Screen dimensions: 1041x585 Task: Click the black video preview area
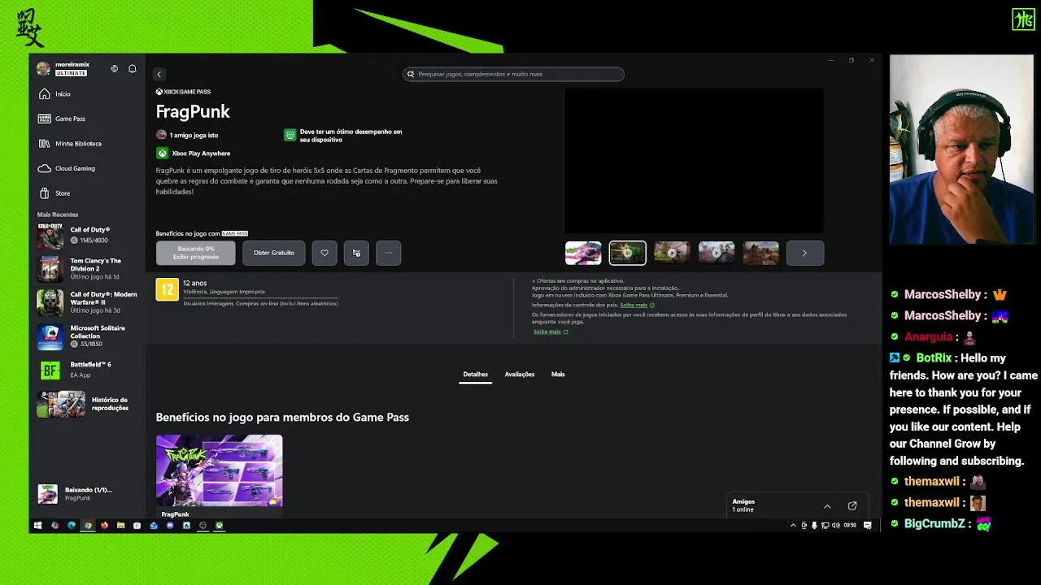click(695, 160)
